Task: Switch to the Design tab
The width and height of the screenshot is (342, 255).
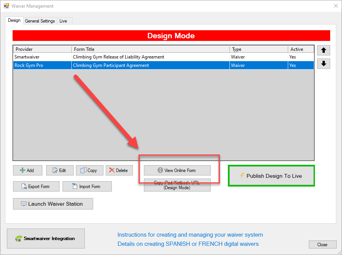Action: pyautogui.click(x=14, y=20)
